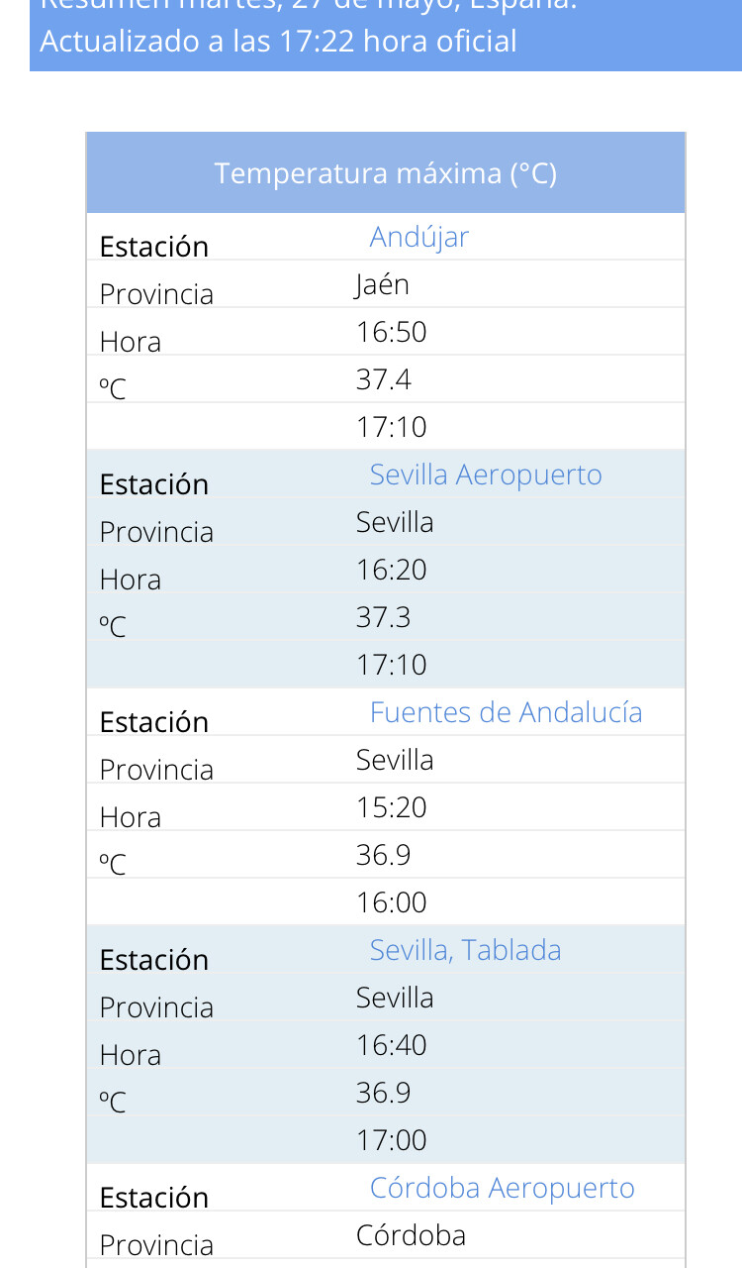Image resolution: width=742 pixels, height=1268 pixels.
Task: Click the Temperatura máxima (°C) table header
Action: pyautogui.click(x=386, y=173)
